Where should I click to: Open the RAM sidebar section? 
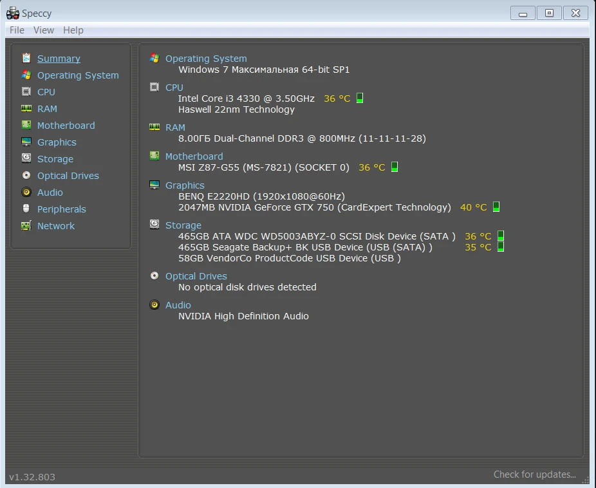coord(47,109)
